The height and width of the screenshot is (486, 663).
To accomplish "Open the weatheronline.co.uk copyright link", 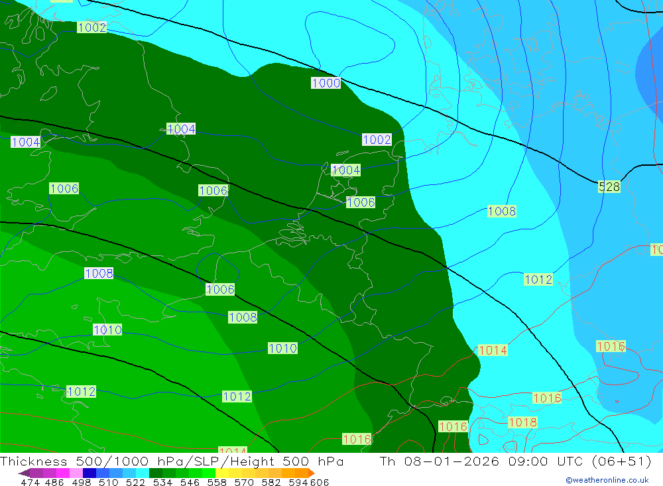I will click(x=607, y=480).
